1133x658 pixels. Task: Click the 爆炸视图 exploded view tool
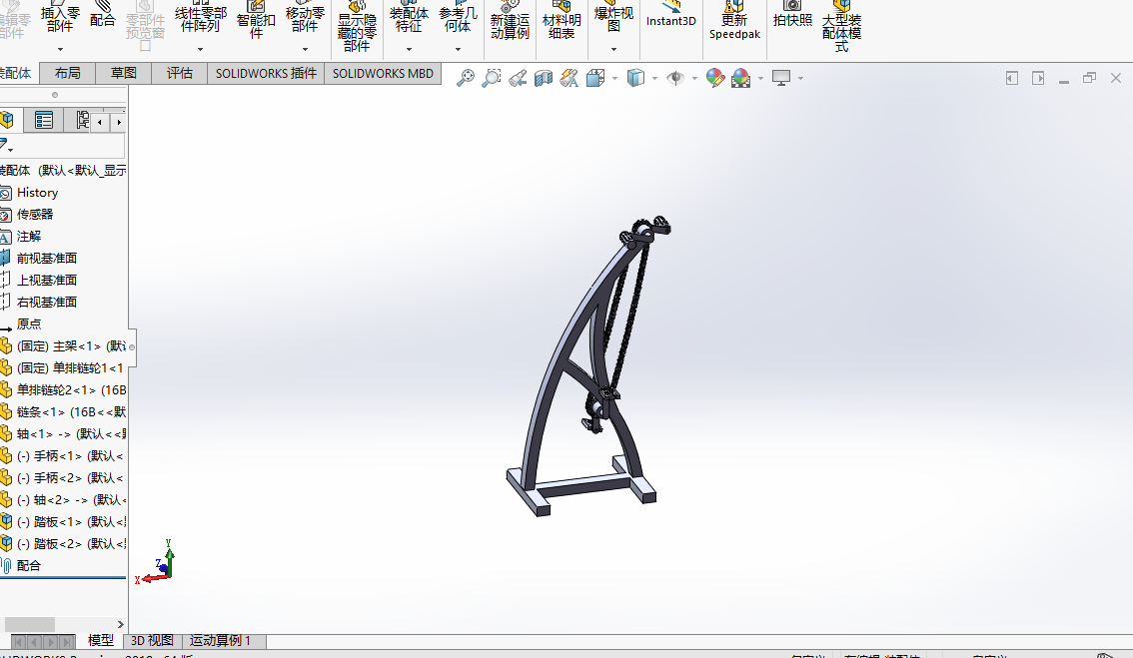[x=613, y=17]
